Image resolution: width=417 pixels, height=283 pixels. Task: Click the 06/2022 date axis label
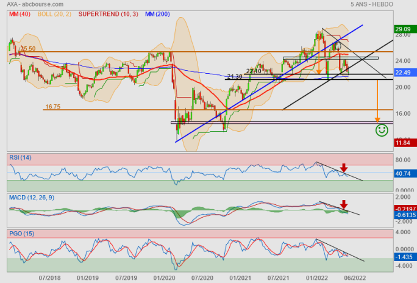pos(355,278)
